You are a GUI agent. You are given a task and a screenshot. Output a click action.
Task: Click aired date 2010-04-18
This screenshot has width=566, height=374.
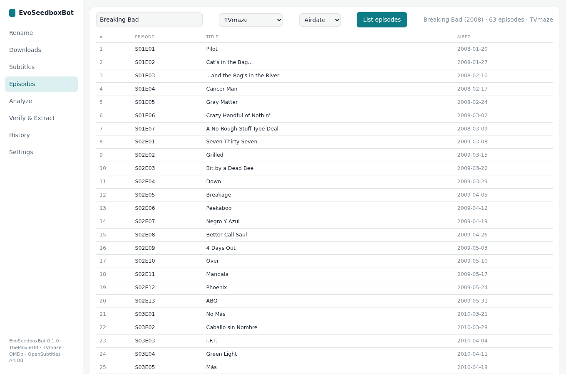pos(472,367)
